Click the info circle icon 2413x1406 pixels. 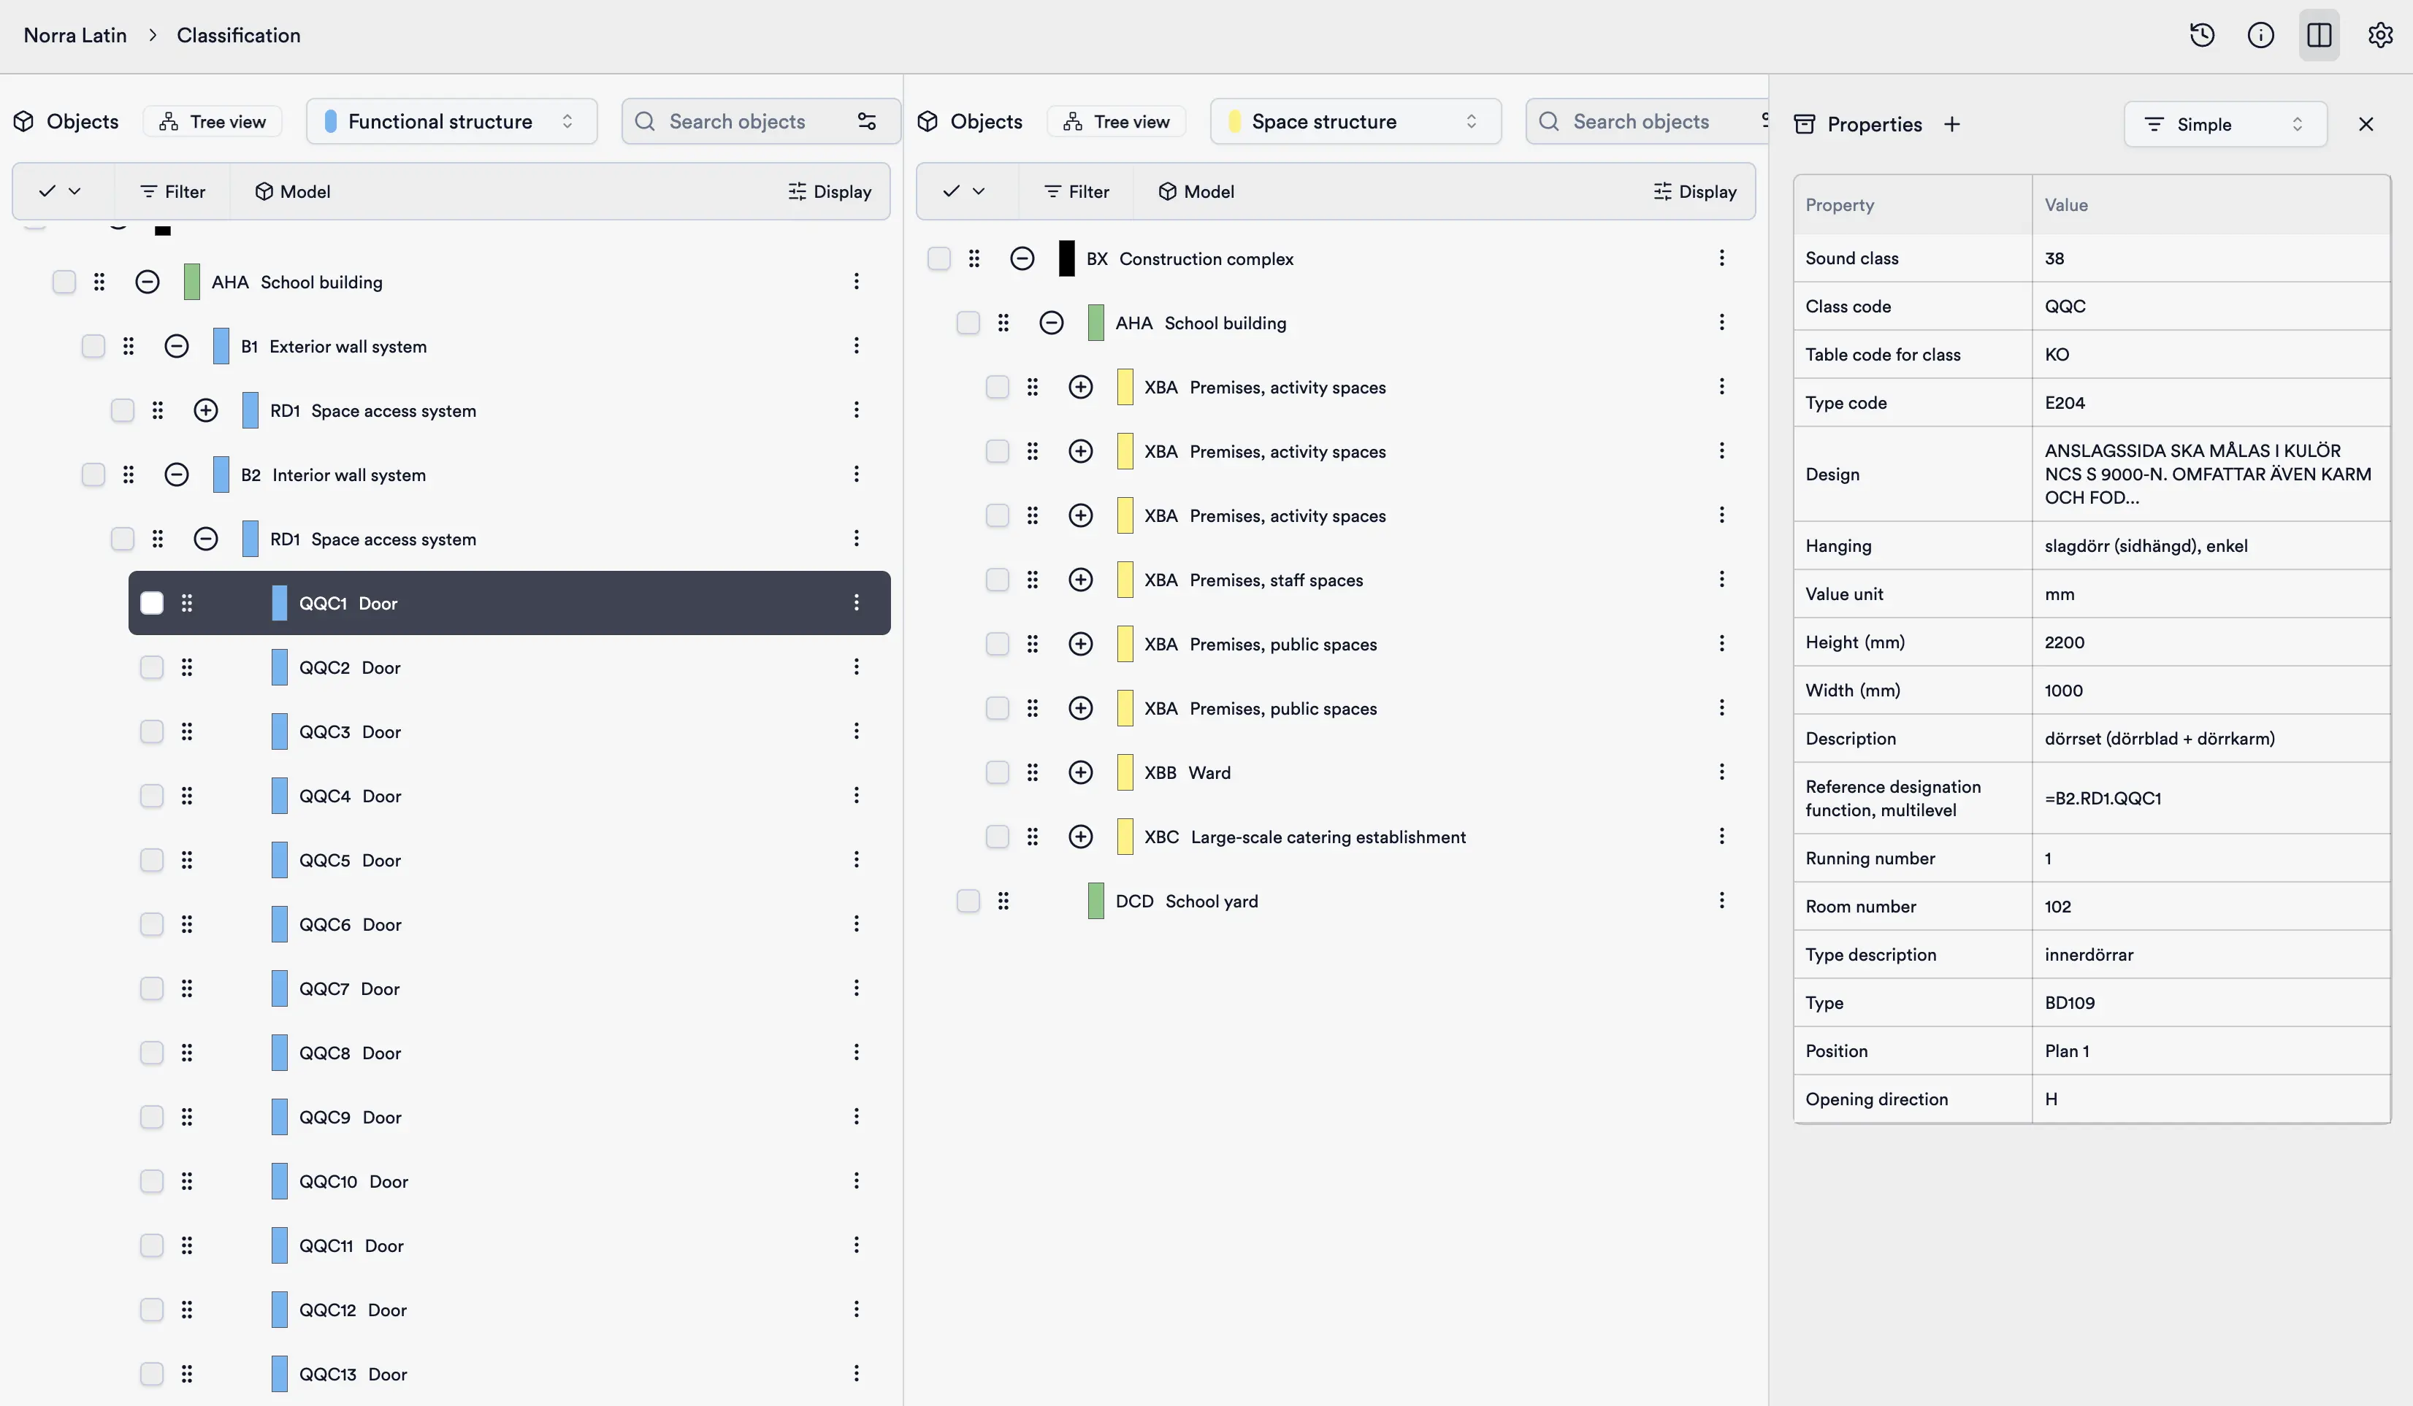coord(2260,36)
